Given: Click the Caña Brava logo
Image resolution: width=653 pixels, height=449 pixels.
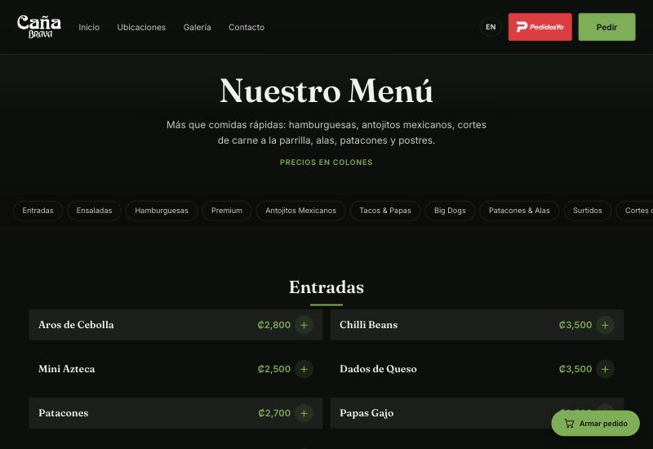Looking at the screenshot, I should [x=39, y=27].
